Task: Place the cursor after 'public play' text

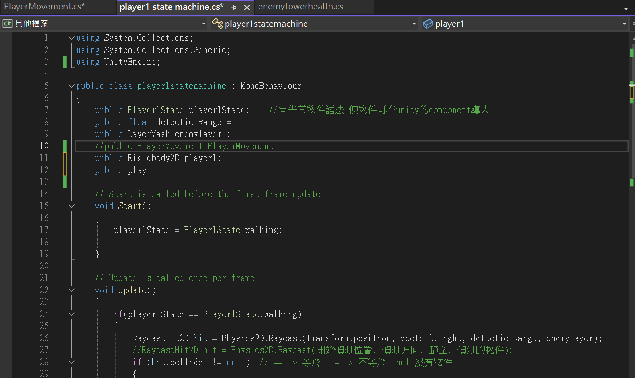Action: tap(147, 170)
